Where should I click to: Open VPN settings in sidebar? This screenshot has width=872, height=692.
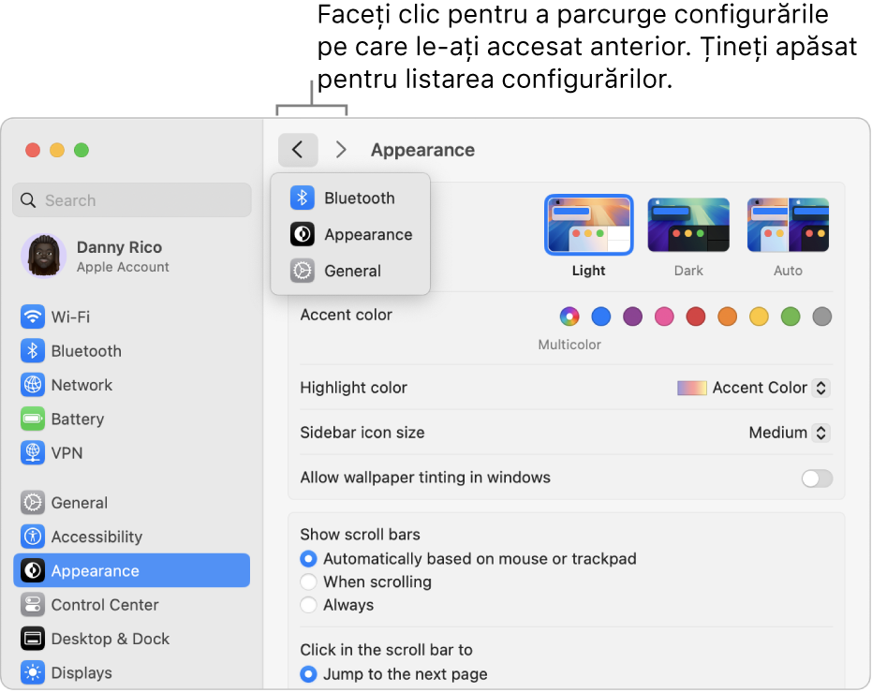coord(131,453)
